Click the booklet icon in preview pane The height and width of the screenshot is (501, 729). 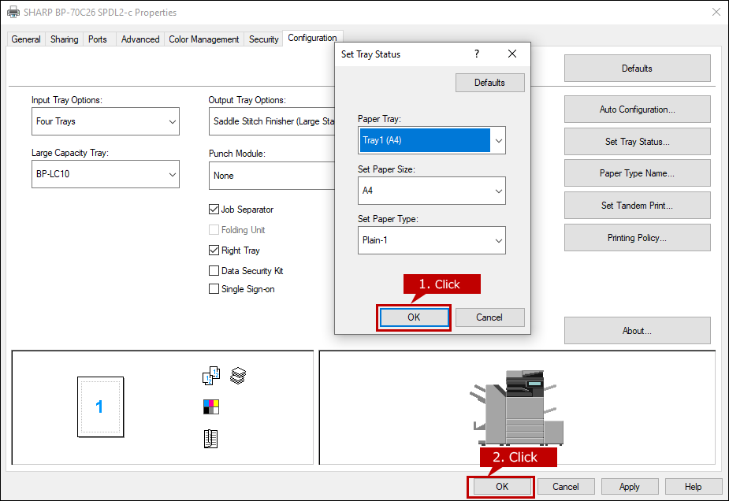[210, 439]
